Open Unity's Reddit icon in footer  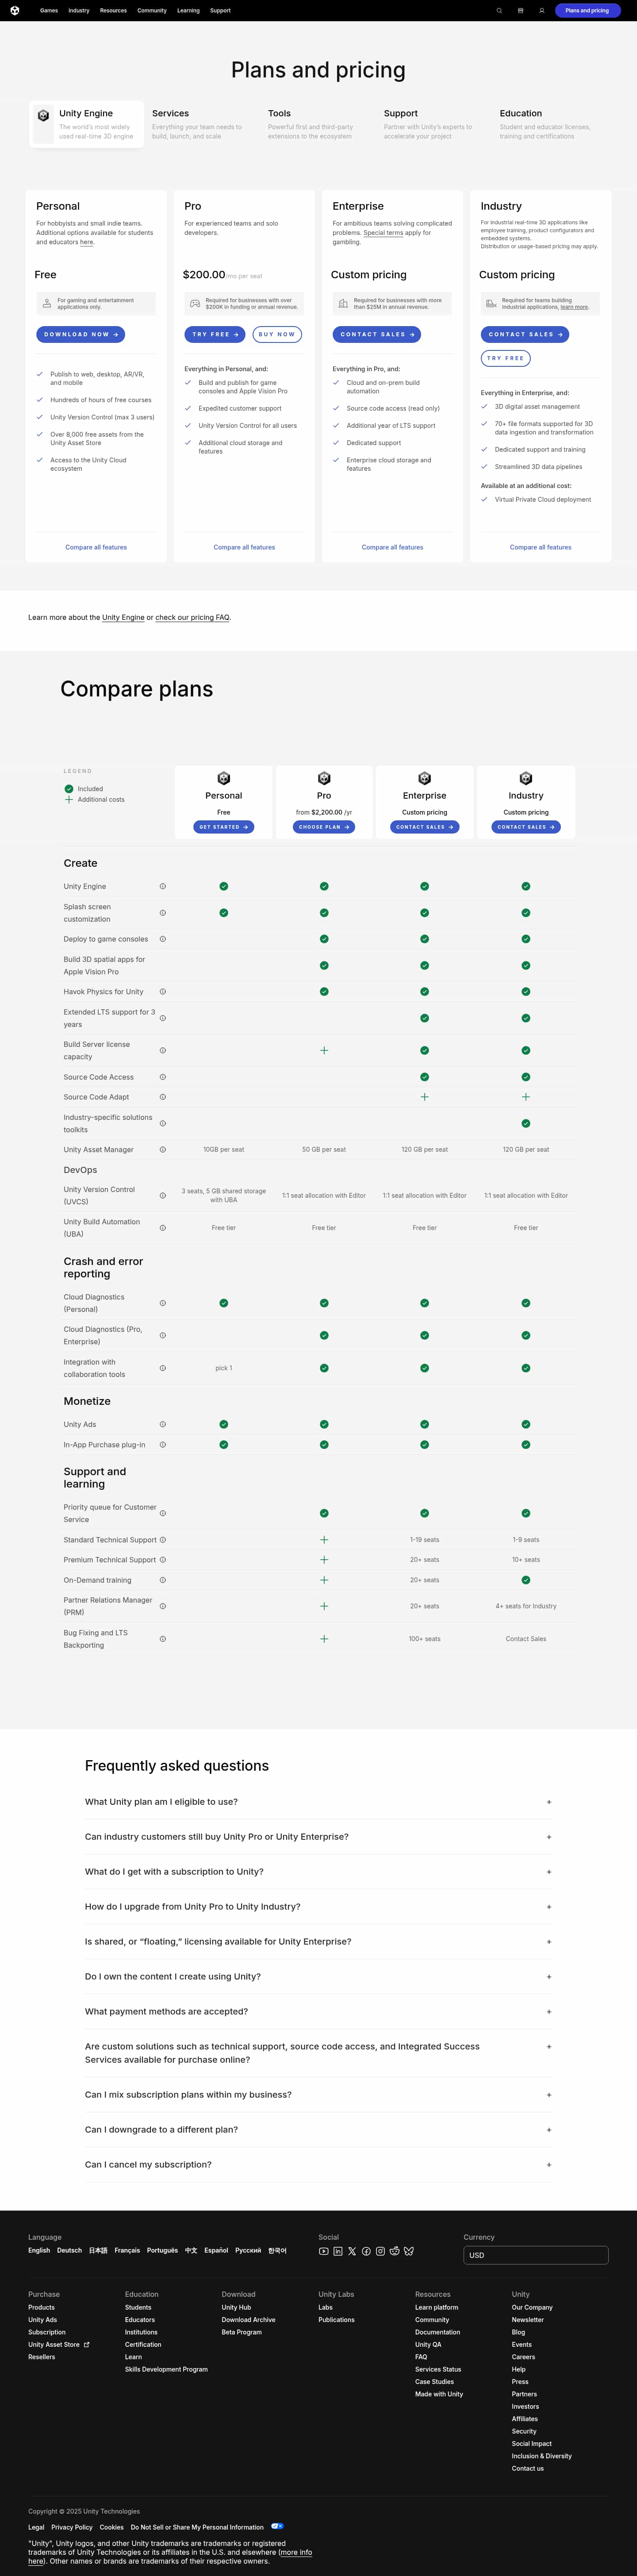(x=394, y=2251)
